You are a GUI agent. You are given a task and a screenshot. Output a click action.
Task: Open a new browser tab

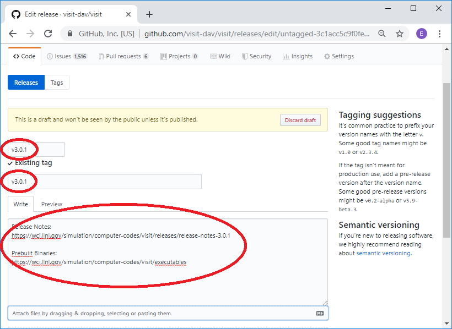[x=149, y=14]
